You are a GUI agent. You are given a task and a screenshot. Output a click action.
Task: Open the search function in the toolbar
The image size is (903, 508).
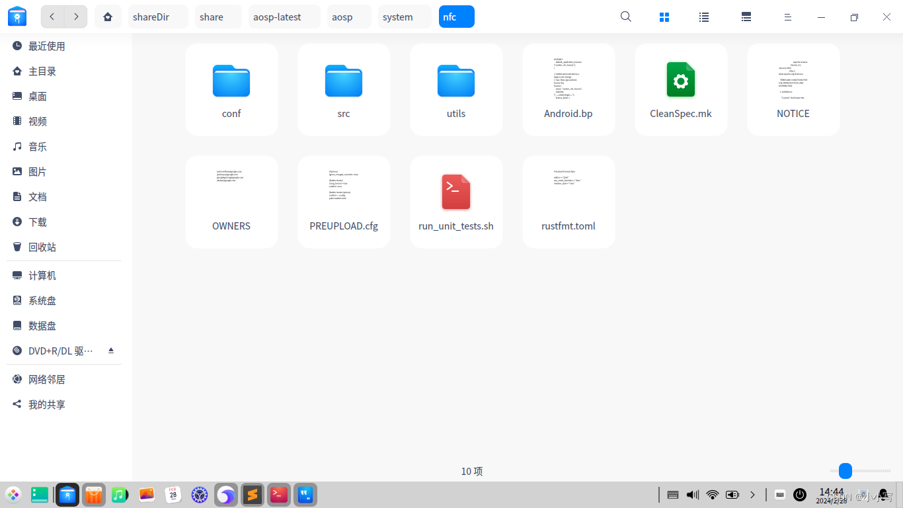point(625,17)
